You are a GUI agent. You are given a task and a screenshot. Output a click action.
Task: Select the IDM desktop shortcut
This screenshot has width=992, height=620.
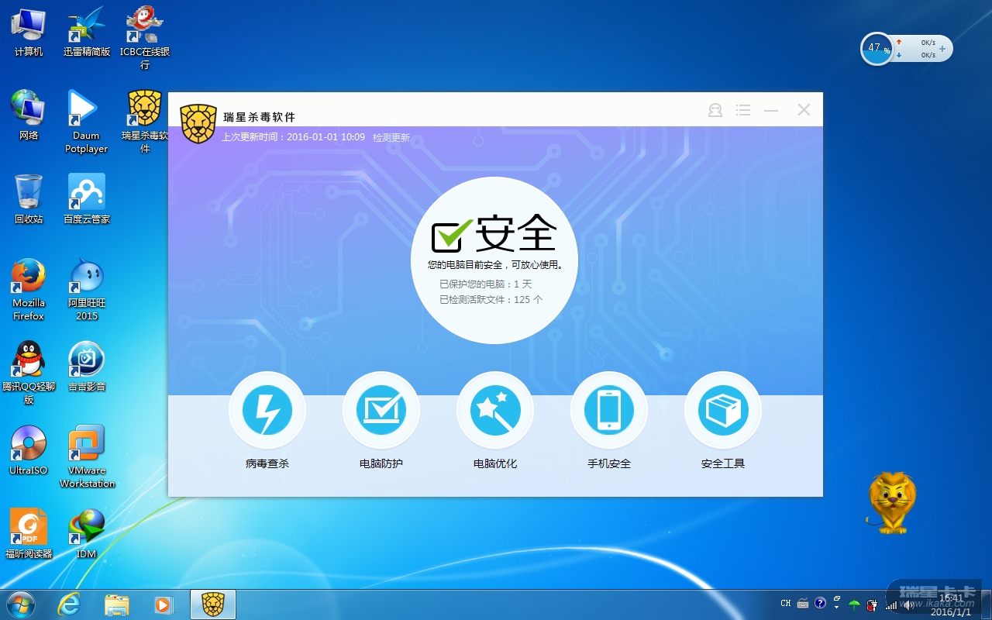(x=87, y=534)
